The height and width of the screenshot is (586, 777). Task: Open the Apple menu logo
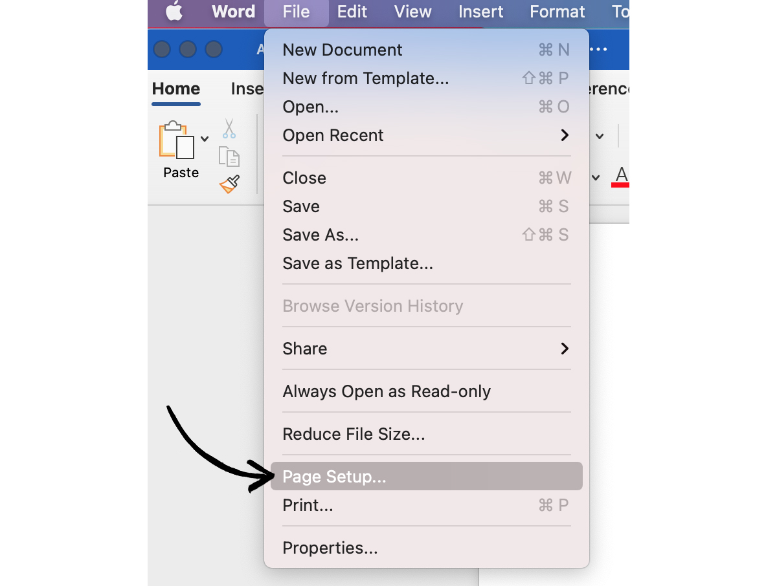coord(172,11)
